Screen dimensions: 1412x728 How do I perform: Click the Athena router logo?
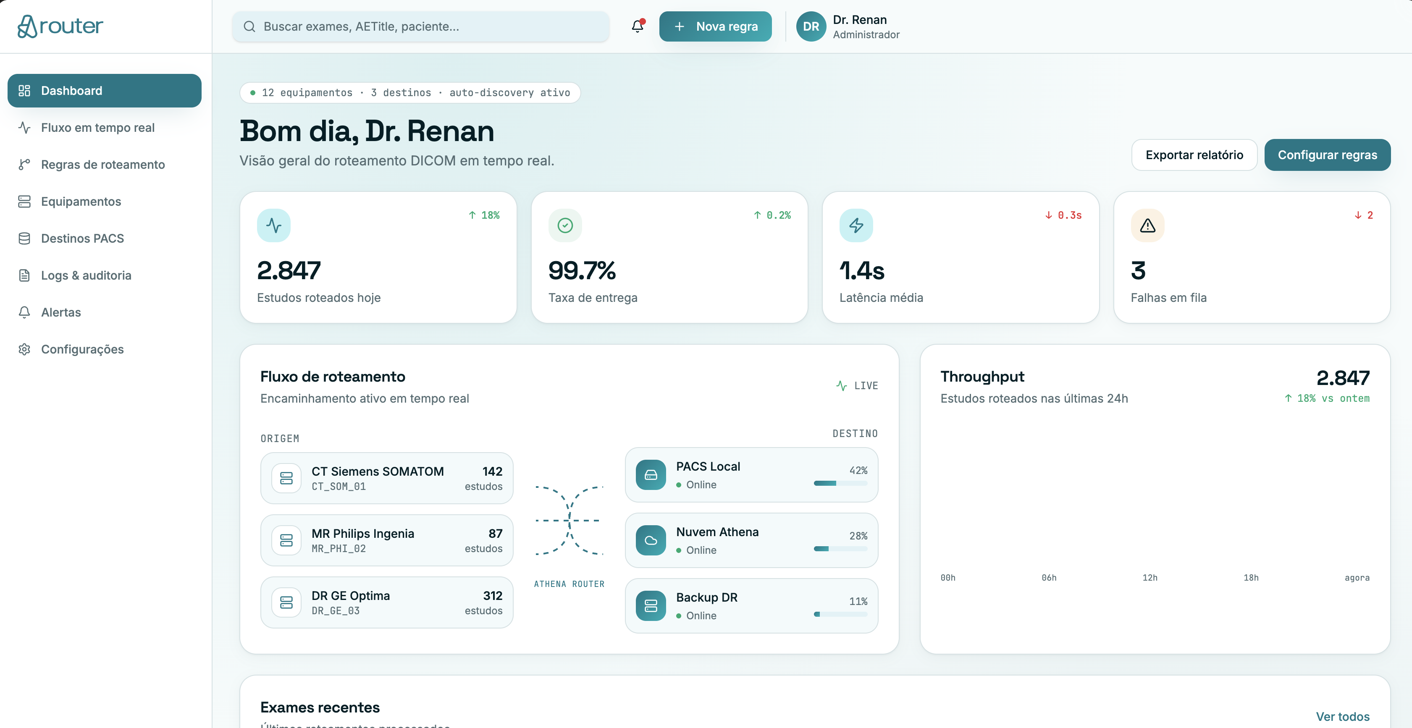(60, 26)
